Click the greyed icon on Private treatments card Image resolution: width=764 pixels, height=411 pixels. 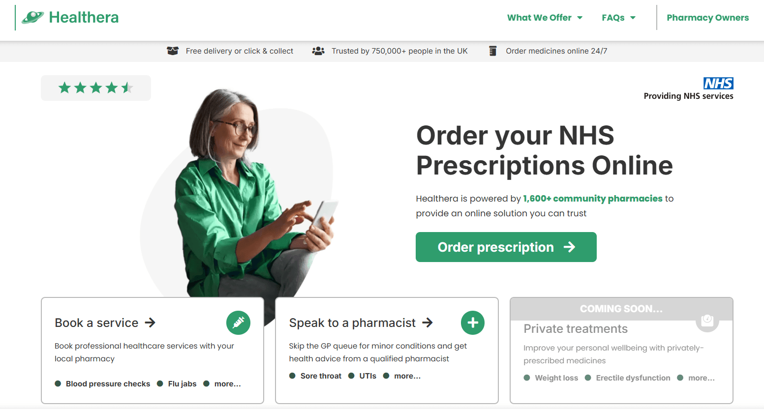click(707, 321)
